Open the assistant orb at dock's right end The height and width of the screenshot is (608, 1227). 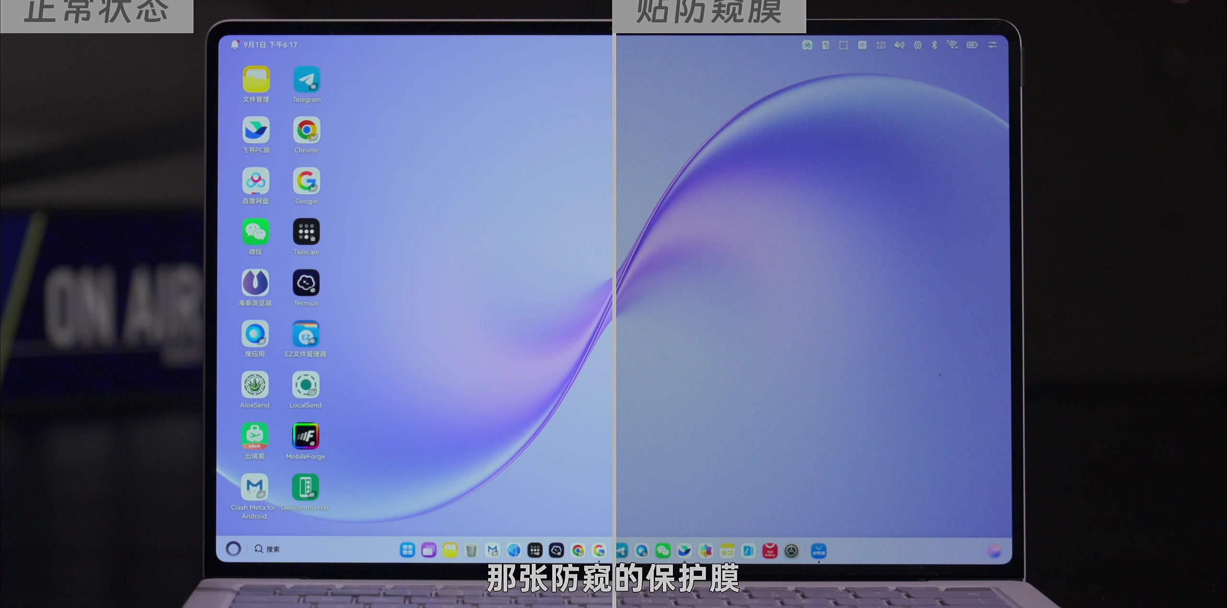click(995, 552)
